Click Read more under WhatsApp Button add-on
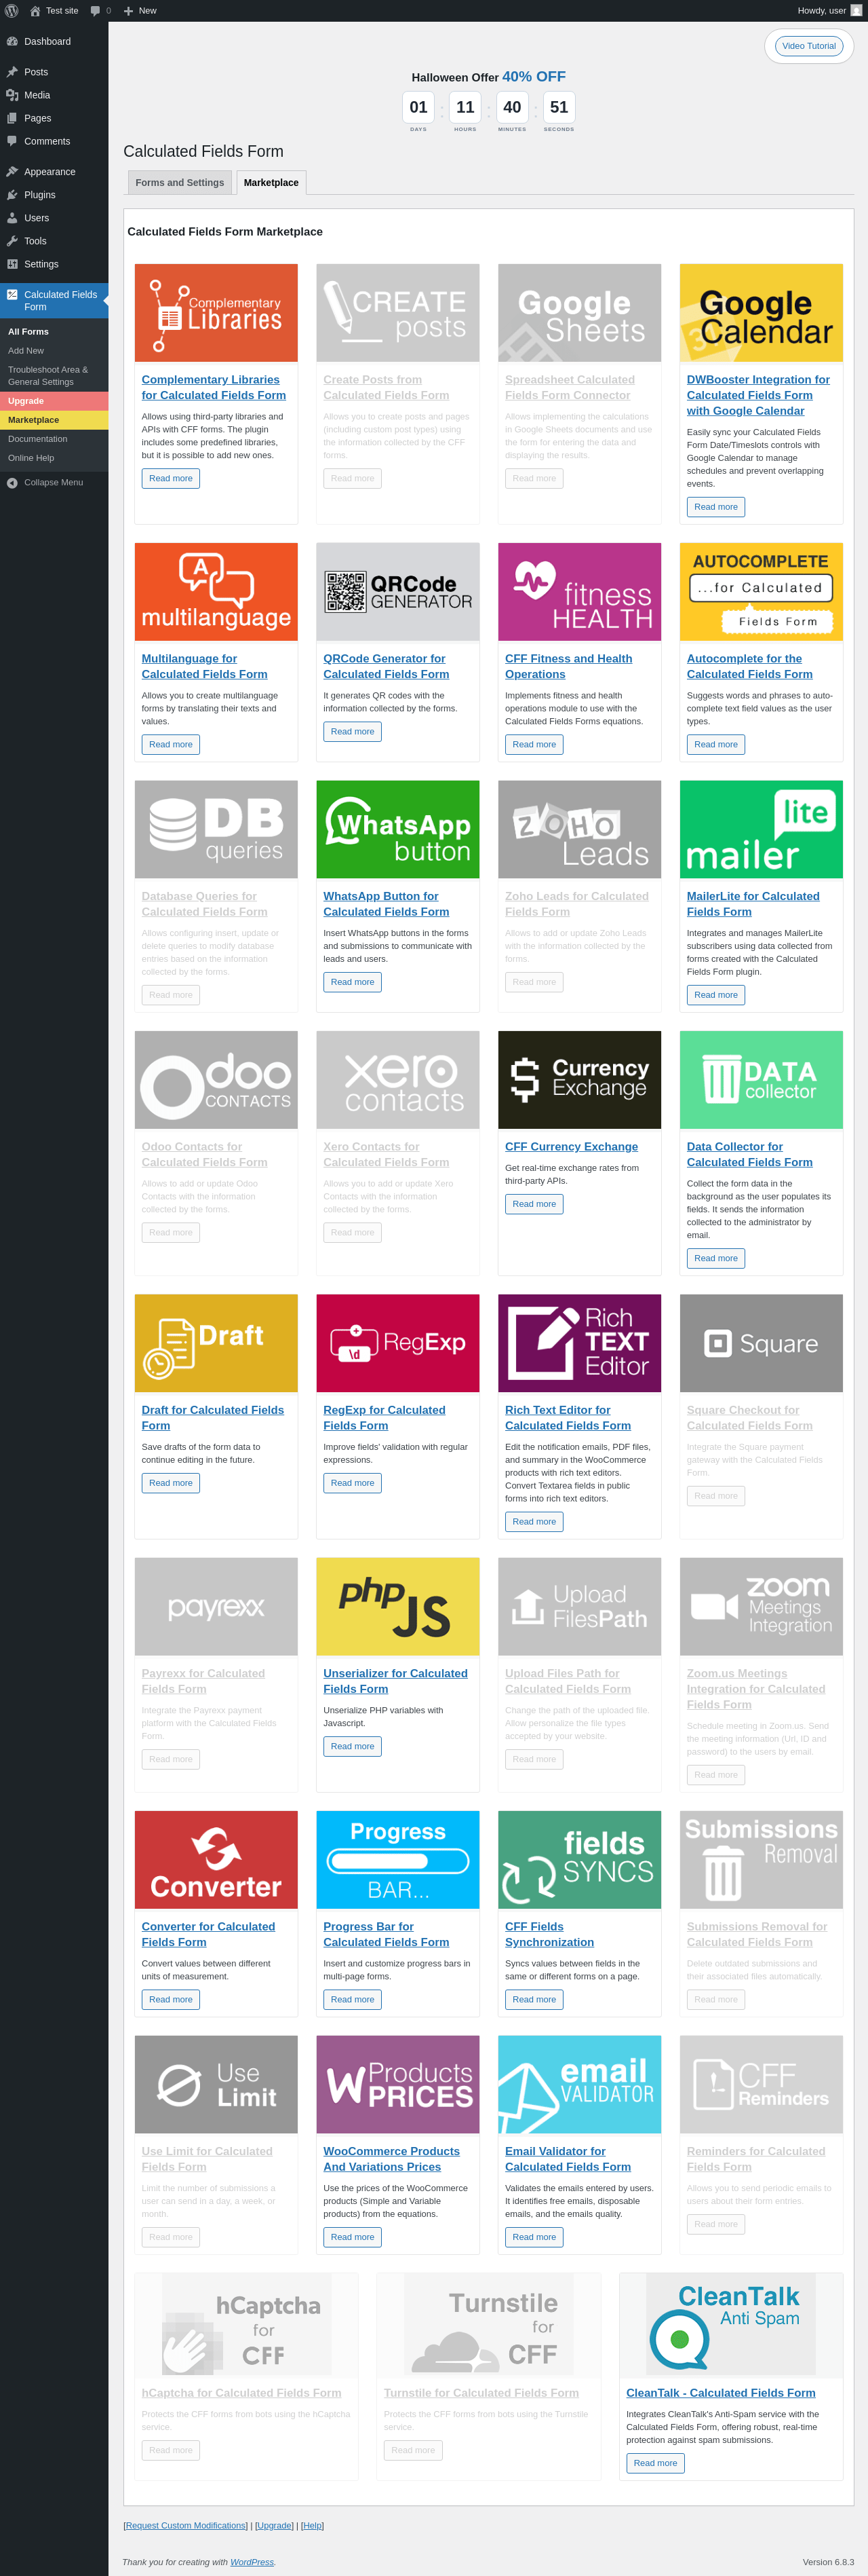 click(353, 982)
